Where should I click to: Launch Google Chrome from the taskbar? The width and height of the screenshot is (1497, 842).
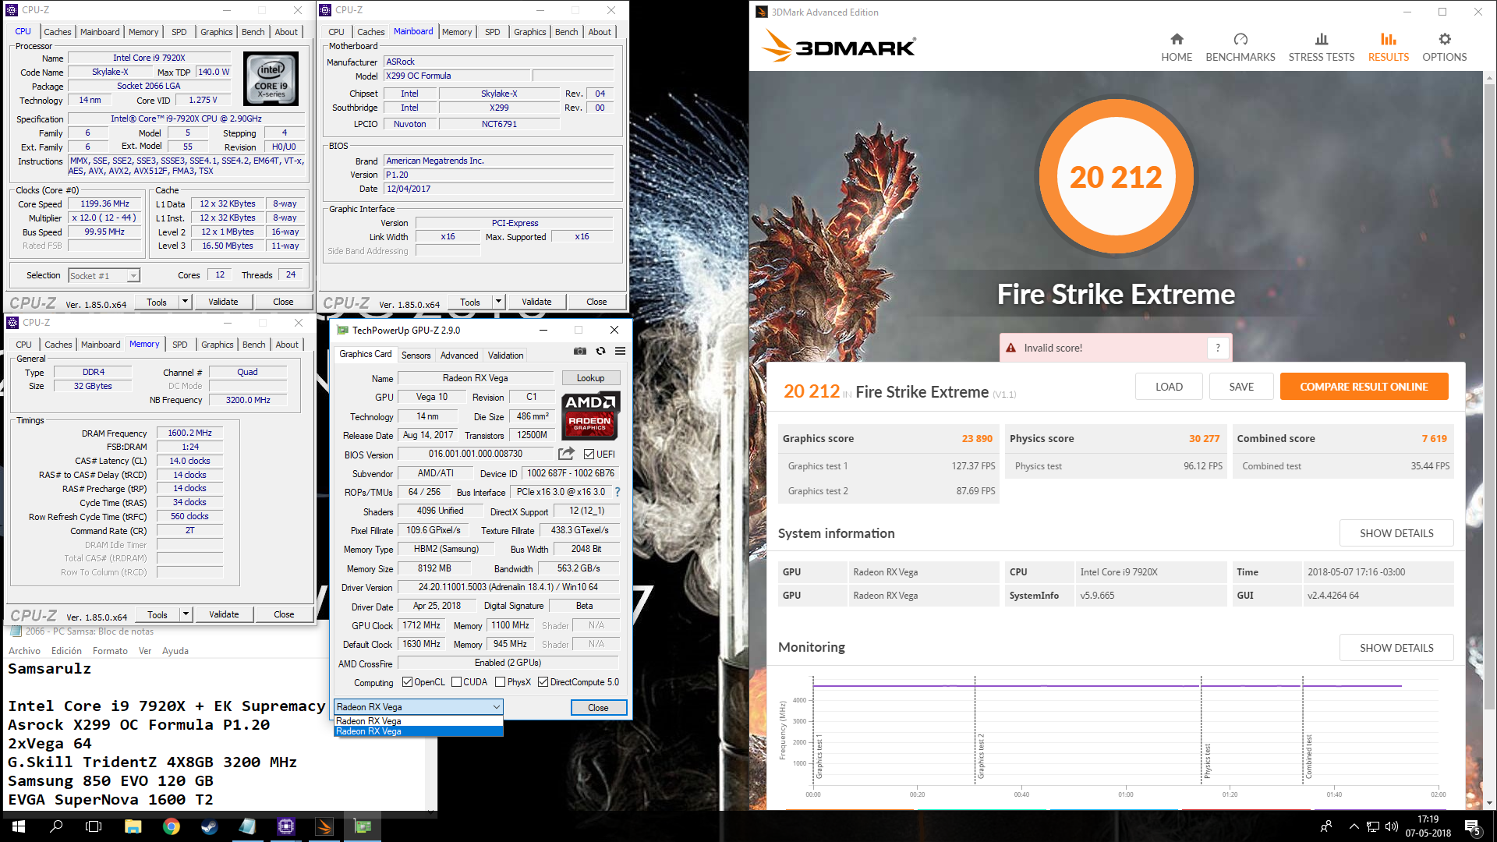pos(172,826)
